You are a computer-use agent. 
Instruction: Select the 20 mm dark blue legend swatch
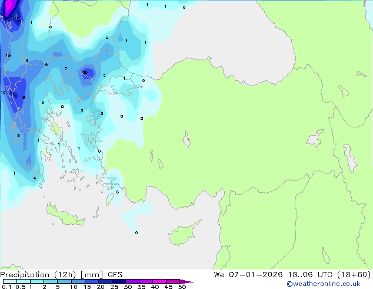(105, 281)
